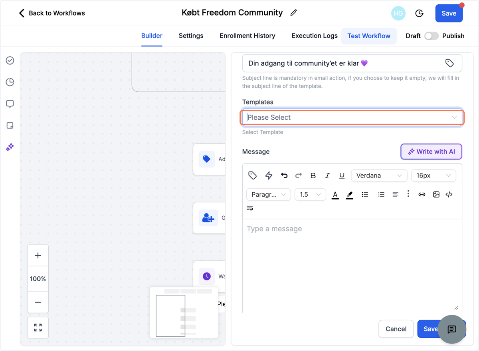Viewport: 479px width, 351px height.
Task: Toggle italic formatting
Action: pos(327,175)
